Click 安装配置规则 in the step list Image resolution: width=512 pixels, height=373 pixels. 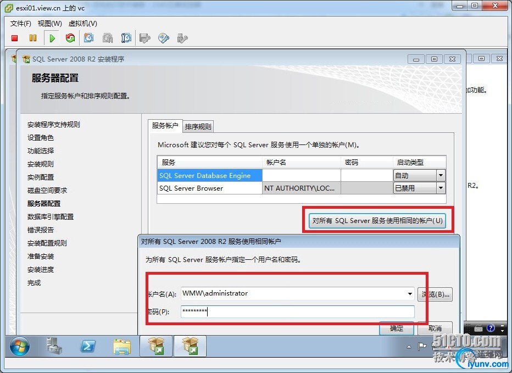click(47, 243)
